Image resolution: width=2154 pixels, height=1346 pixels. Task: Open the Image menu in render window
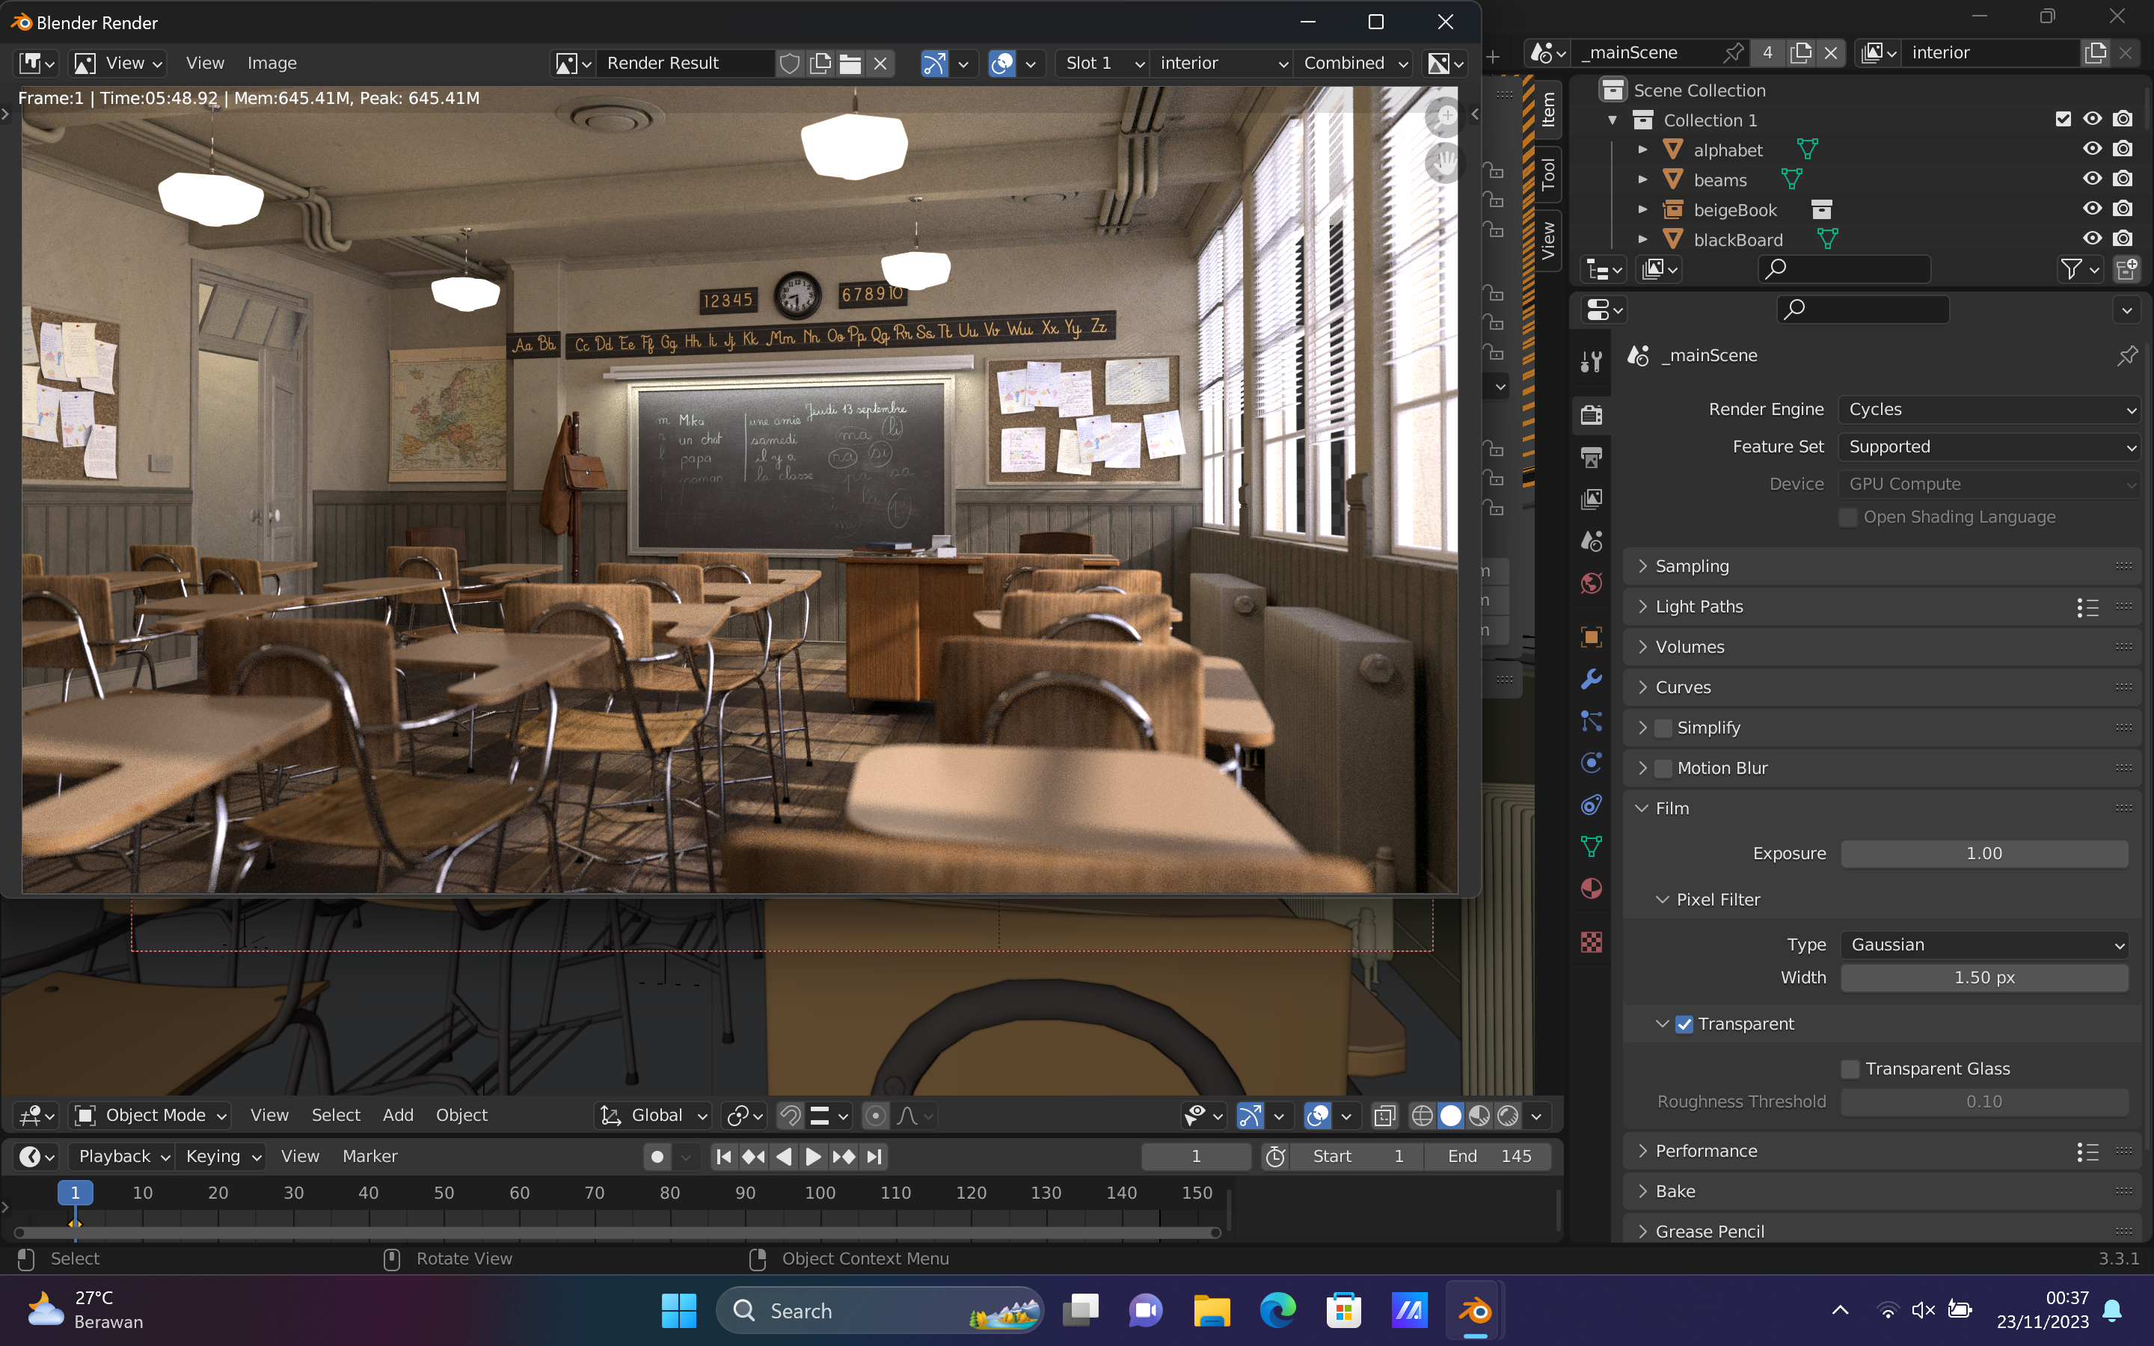[271, 64]
